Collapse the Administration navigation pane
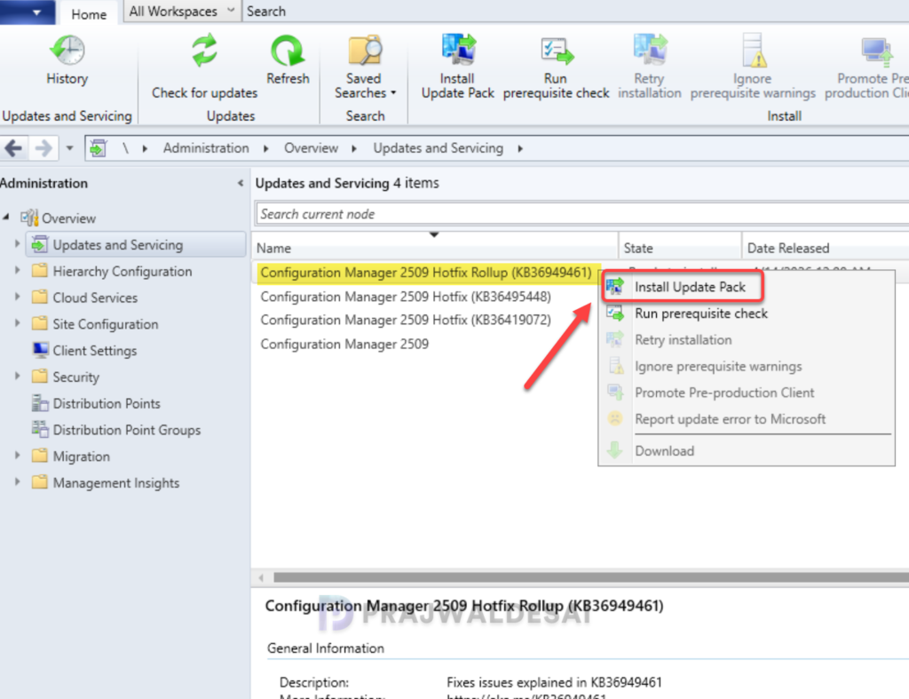This screenshot has width=909, height=699. 241,183
